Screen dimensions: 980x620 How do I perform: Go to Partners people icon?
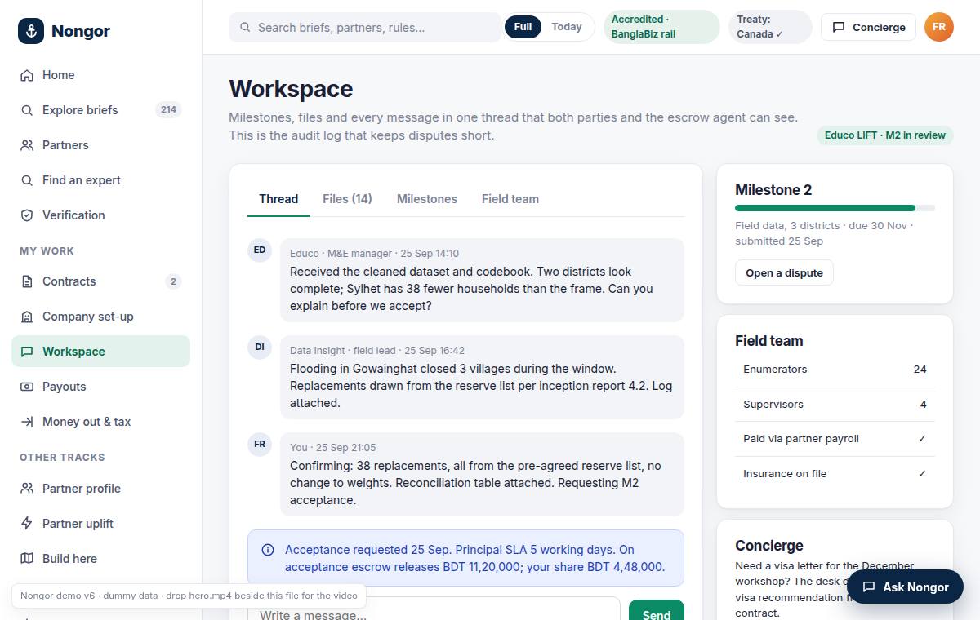coord(27,145)
